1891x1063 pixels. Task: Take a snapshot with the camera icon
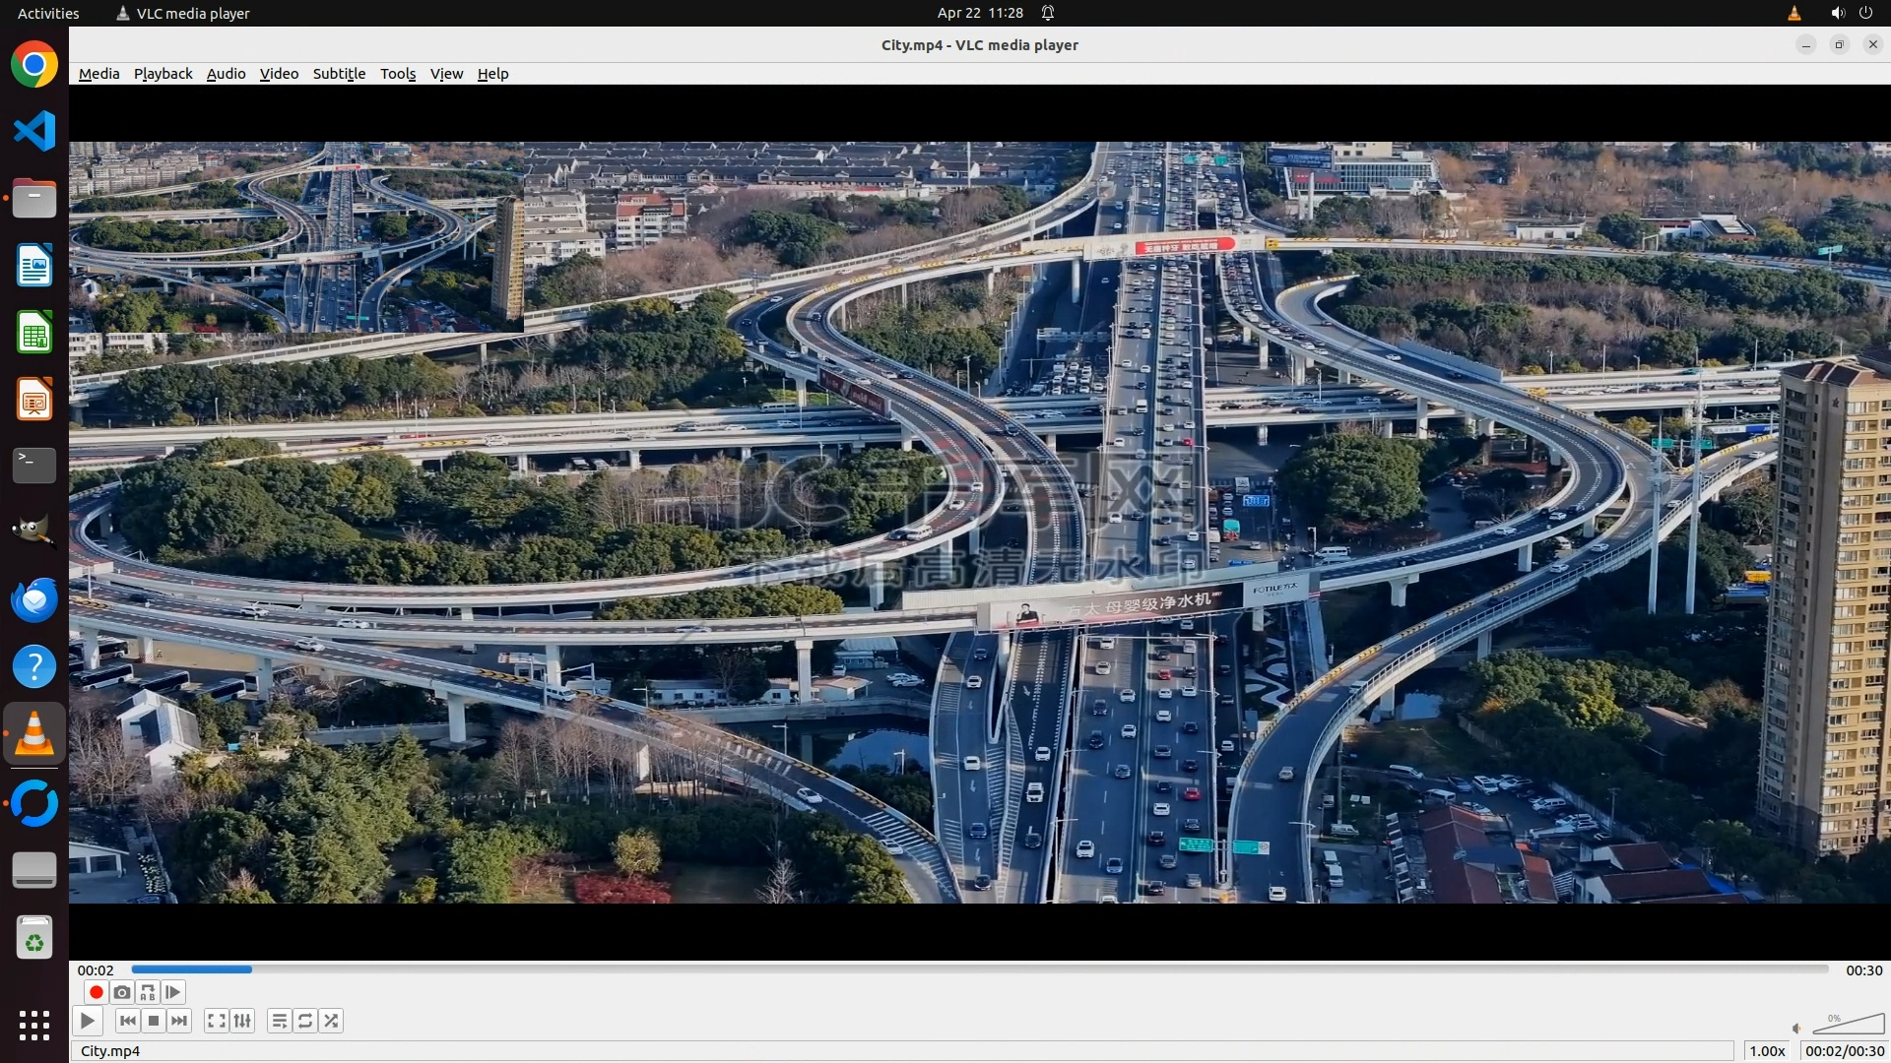[122, 992]
